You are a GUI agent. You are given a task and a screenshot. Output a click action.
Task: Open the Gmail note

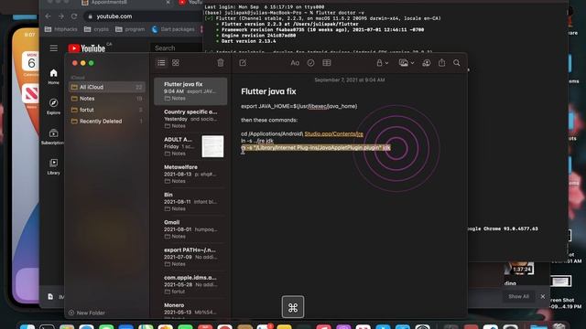(190, 229)
